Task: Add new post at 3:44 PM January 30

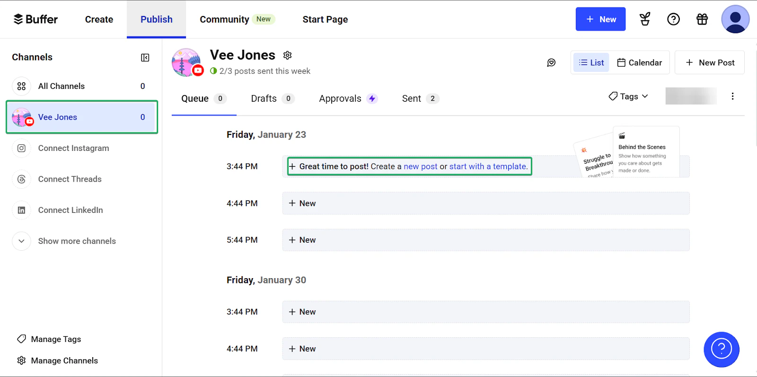Action: pyautogui.click(x=486, y=312)
